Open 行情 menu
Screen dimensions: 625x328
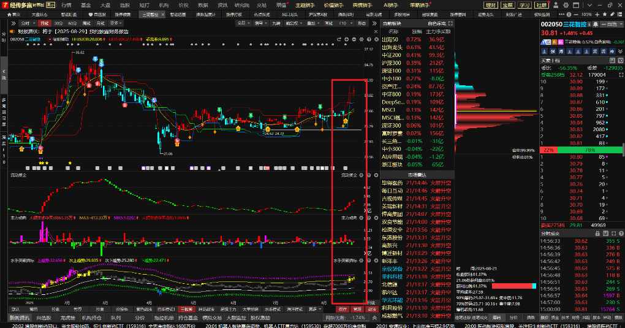[66, 5]
